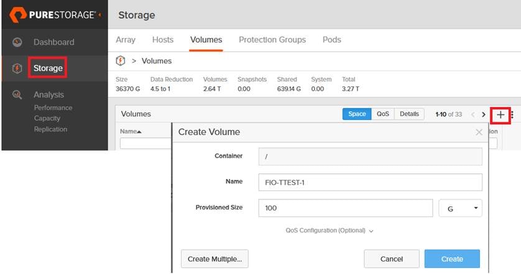Click the Volumes value 2.64 T

(x=212, y=89)
